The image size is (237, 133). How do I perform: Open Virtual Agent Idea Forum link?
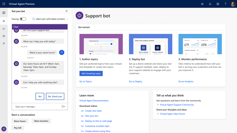[172, 114]
